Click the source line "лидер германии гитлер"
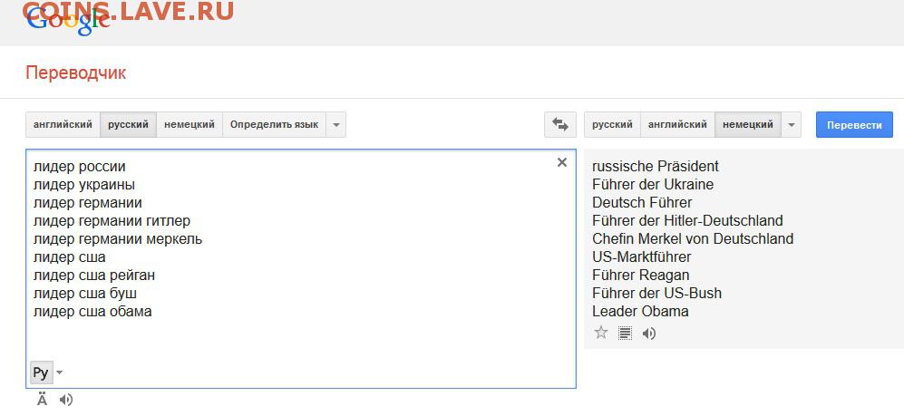The image size is (904, 416). pyautogui.click(x=112, y=220)
